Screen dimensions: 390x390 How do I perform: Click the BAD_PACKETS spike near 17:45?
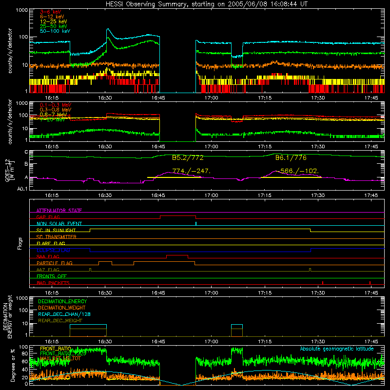click(370, 283)
